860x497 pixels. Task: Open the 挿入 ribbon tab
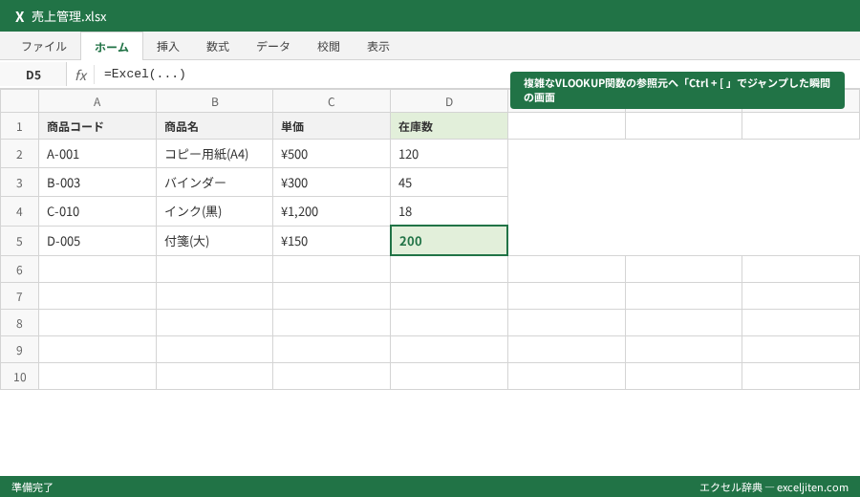(168, 47)
